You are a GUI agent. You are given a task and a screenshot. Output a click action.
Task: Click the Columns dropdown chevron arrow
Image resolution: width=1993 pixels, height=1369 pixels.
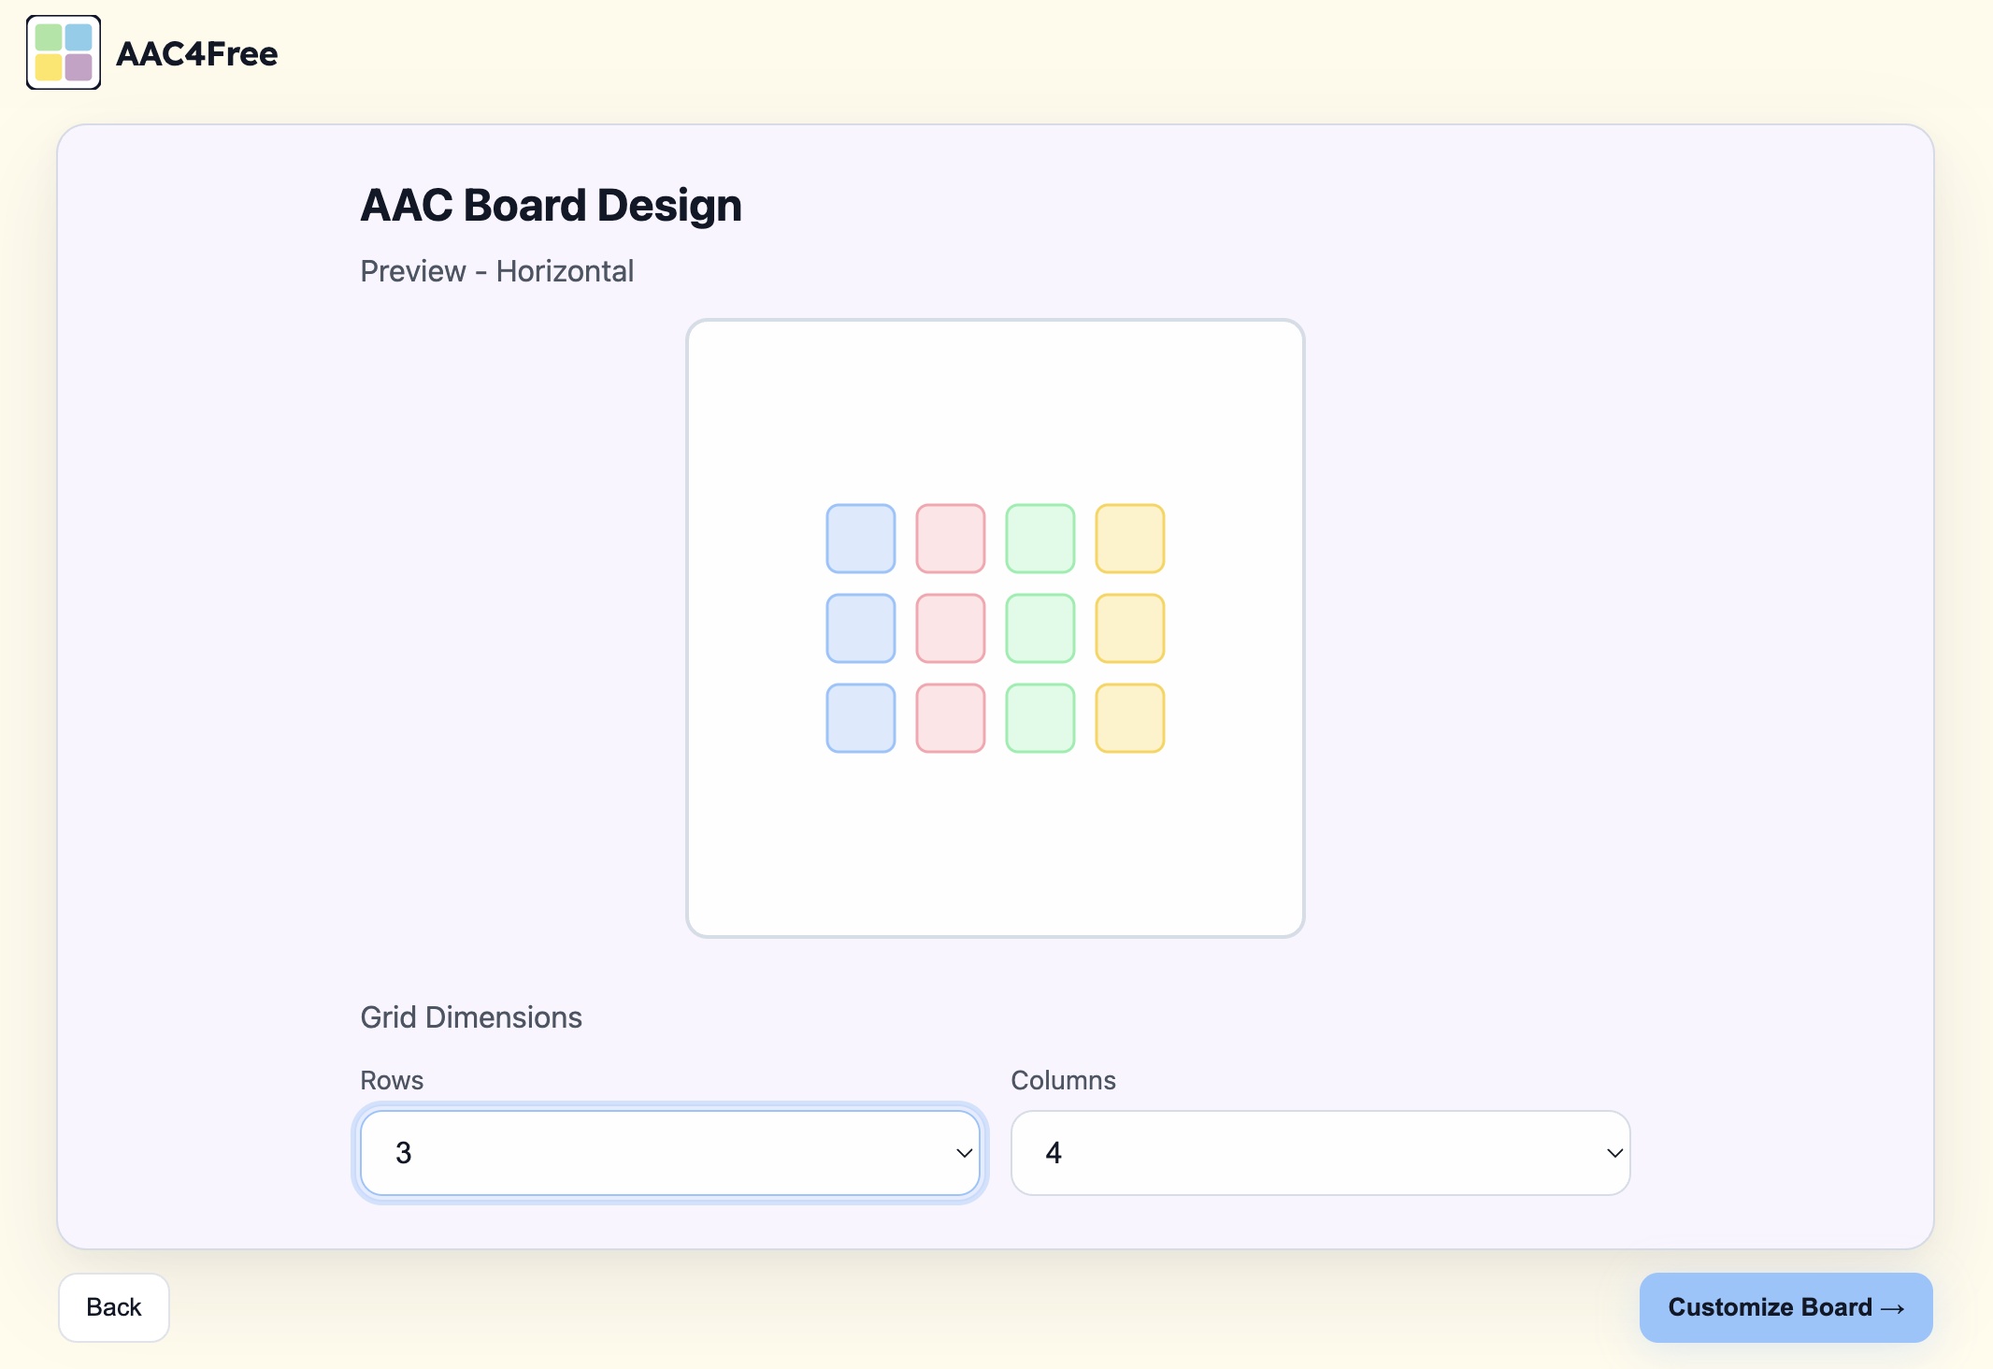pos(1614,1153)
